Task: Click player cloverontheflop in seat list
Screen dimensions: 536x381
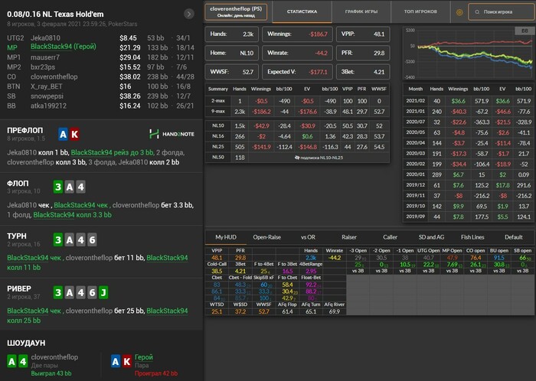Action: pos(54,77)
